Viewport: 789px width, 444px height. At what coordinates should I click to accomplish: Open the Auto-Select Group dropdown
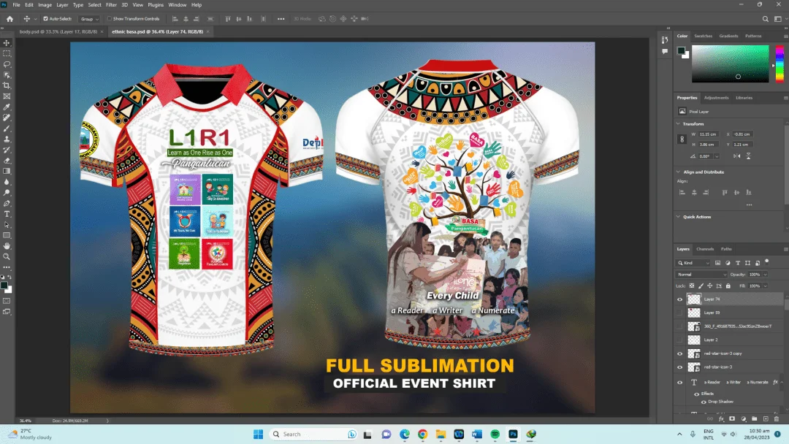(x=90, y=19)
